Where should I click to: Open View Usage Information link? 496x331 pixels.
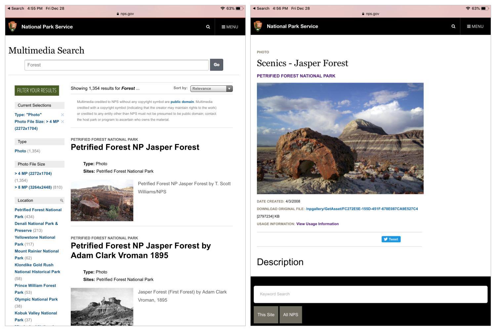click(x=317, y=224)
